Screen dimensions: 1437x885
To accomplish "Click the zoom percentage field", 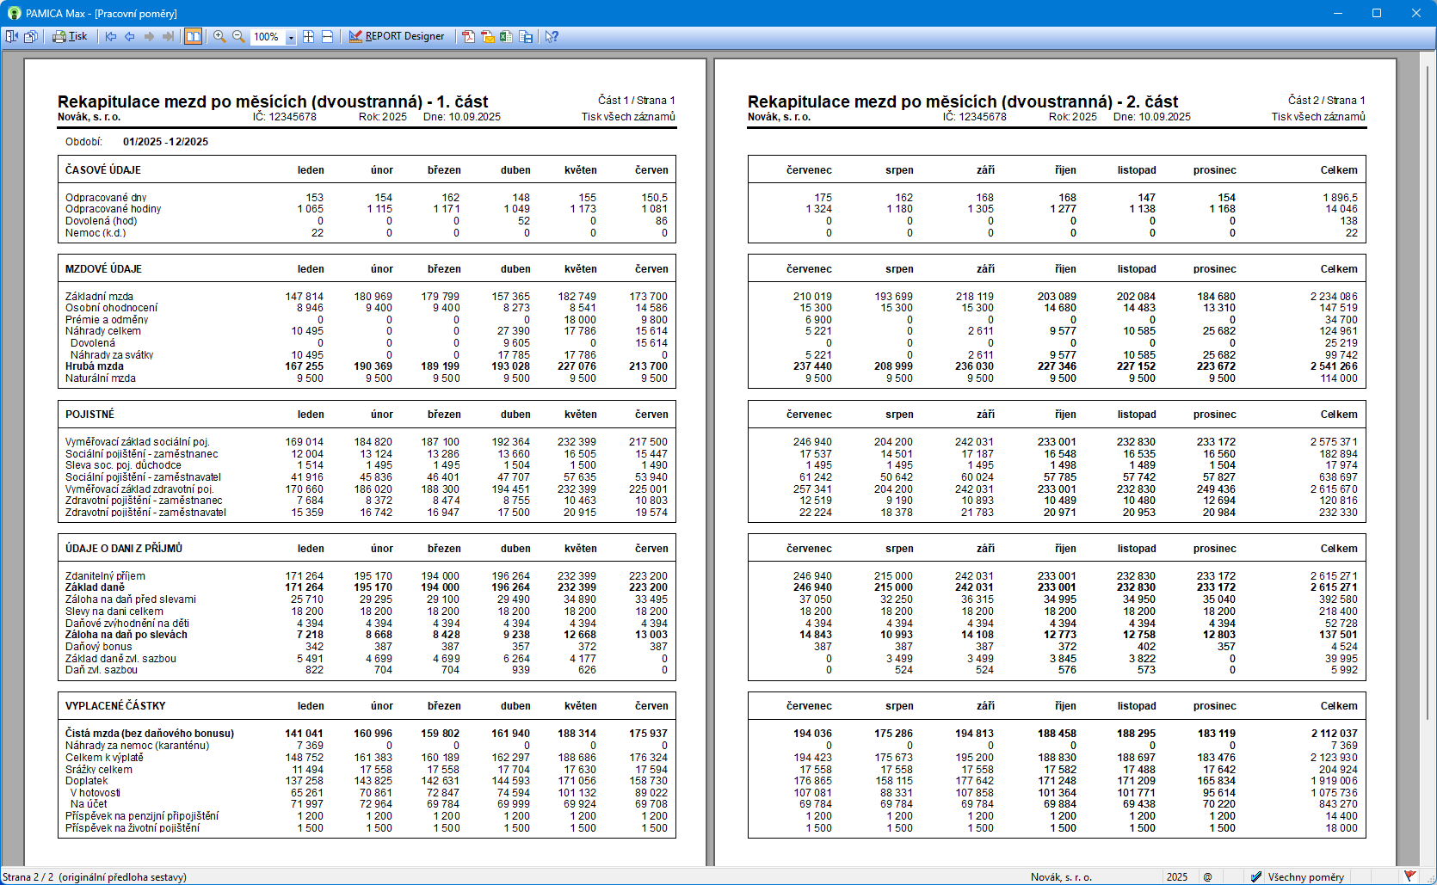I will [x=267, y=37].
